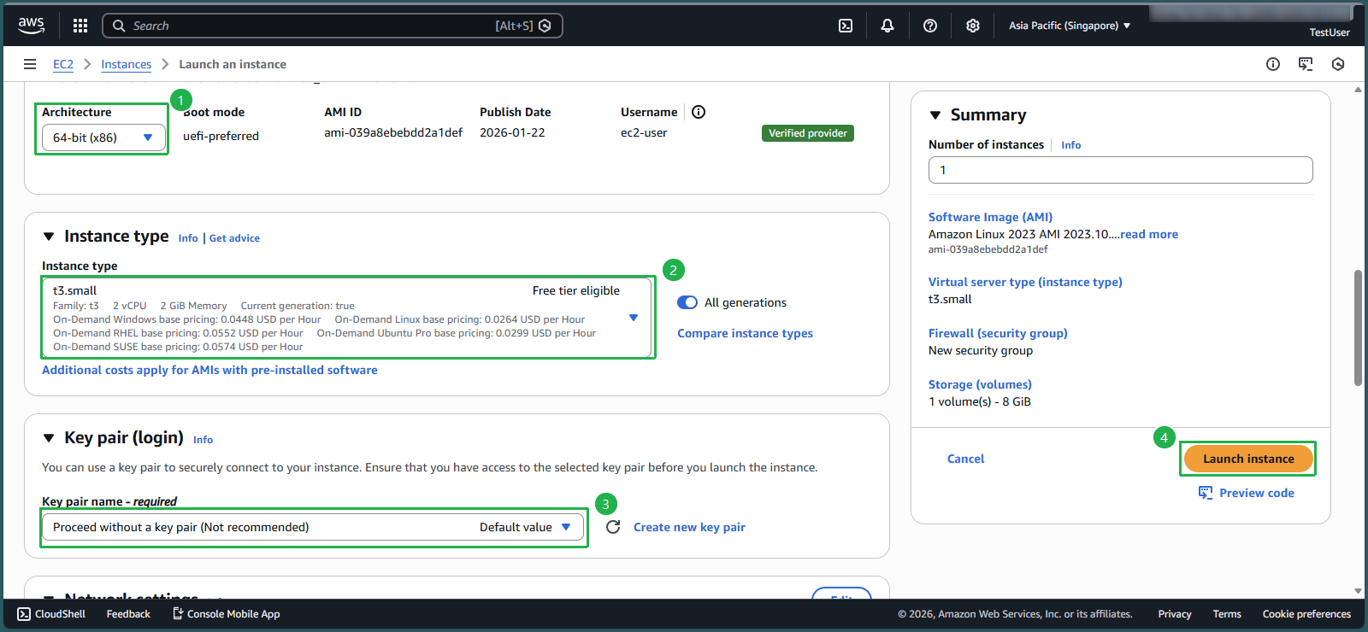Click Create new key pair link

click(x=689, y=527)
